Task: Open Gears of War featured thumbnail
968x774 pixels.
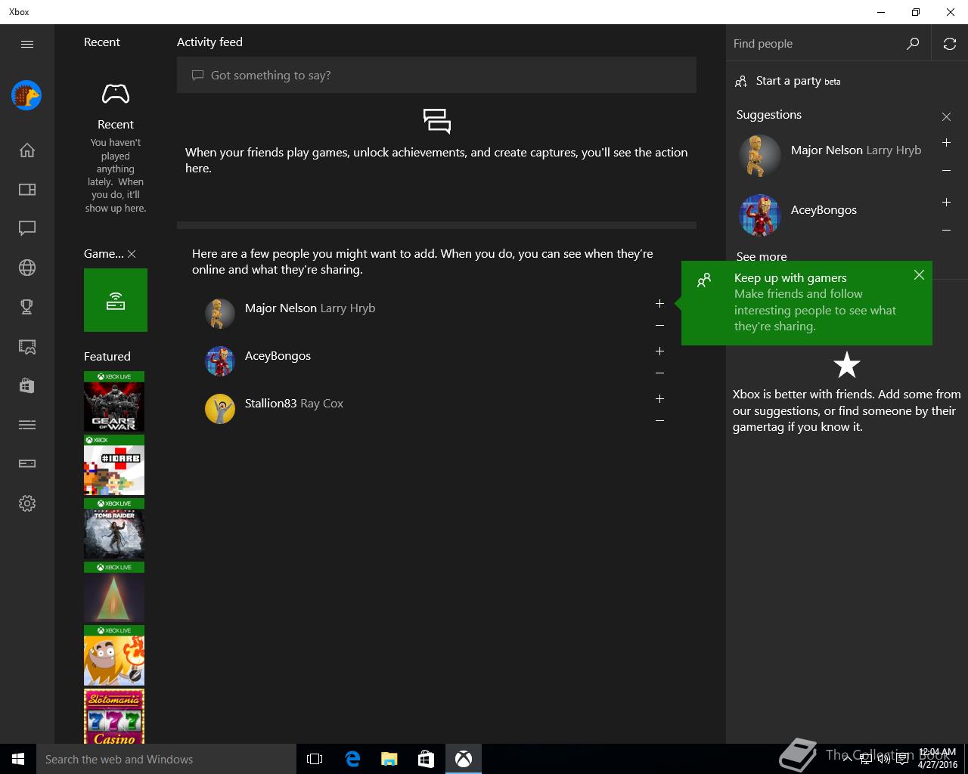Action: pyautogui.click(x=114, y=401)
